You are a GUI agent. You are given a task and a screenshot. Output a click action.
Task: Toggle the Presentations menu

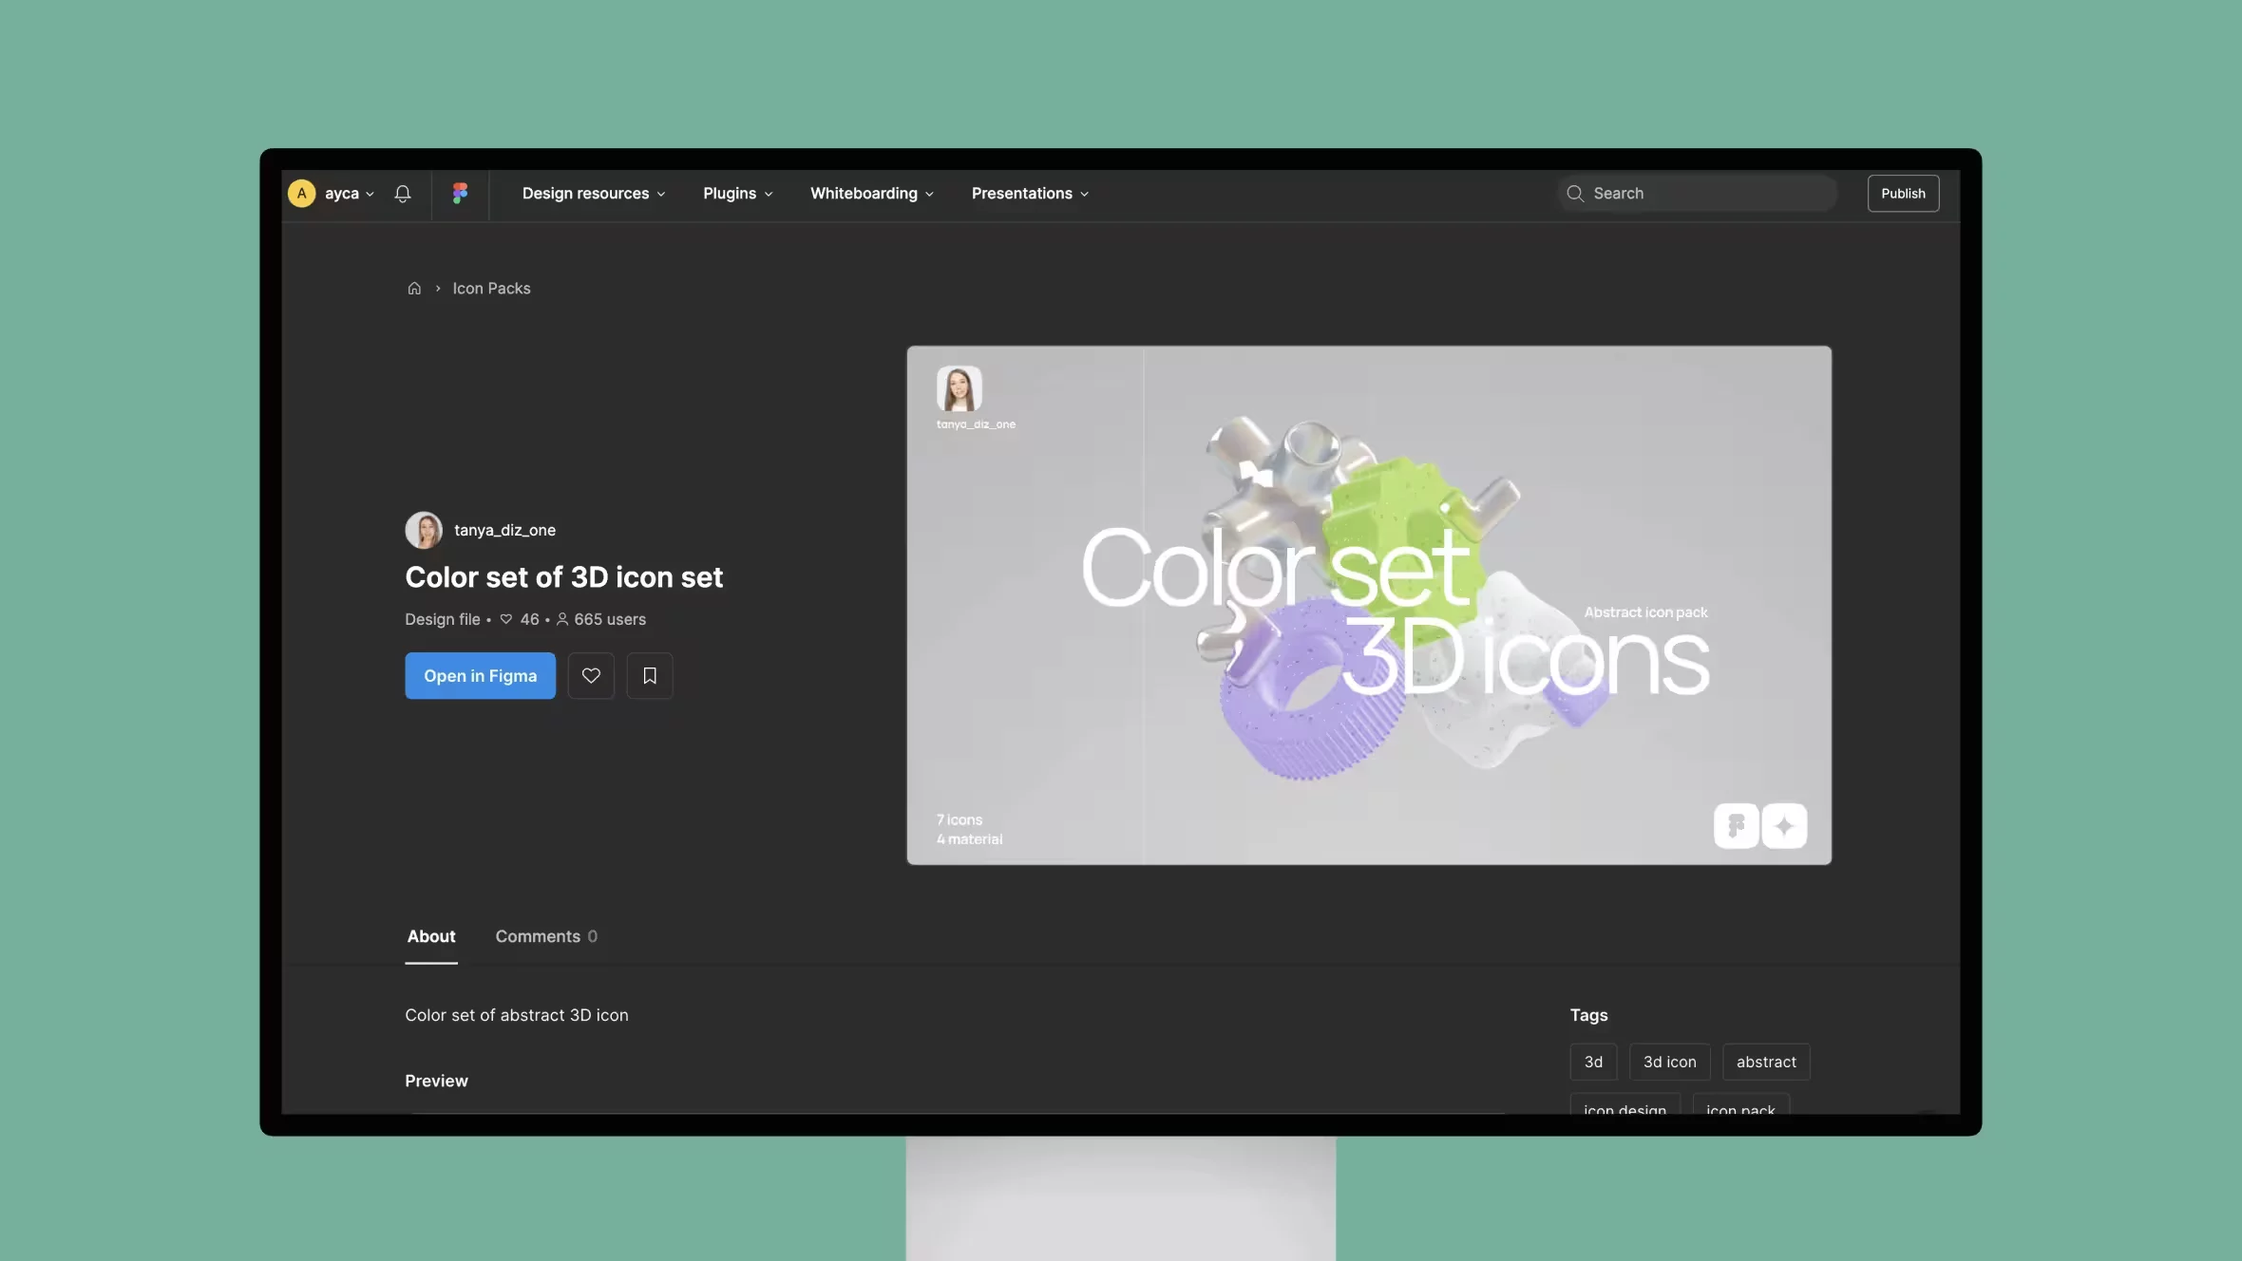click(x=1030, y=193)
